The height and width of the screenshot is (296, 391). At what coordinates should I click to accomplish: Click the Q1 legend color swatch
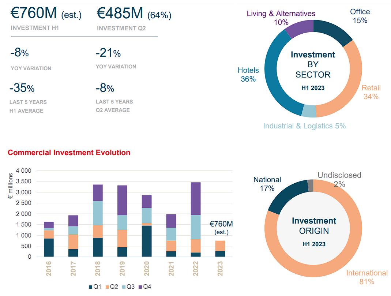91,287
